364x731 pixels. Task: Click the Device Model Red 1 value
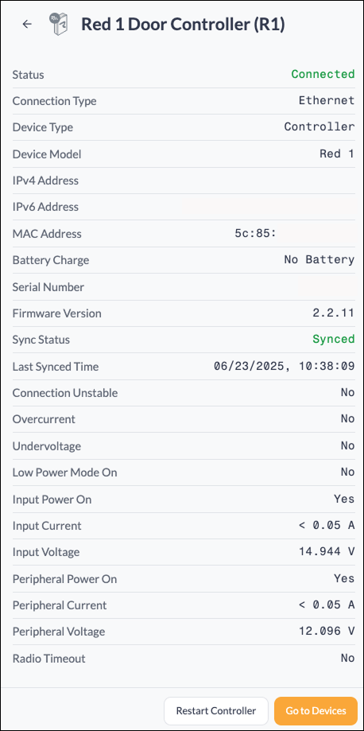click(x=338, y=154)
